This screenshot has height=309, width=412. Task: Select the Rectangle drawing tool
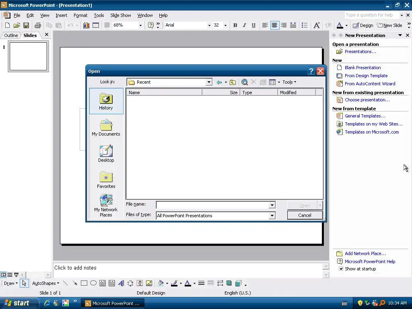pyautogui.click(x=84, y=283)
